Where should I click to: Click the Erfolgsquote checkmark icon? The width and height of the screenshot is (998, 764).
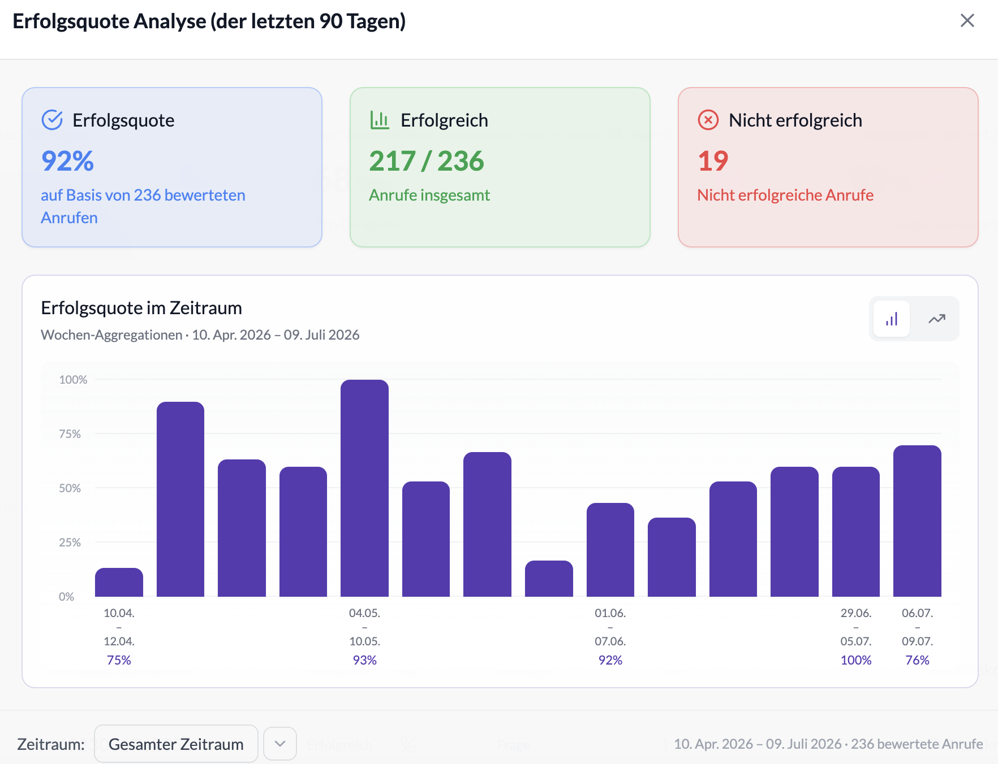click(x=52, y=120)
